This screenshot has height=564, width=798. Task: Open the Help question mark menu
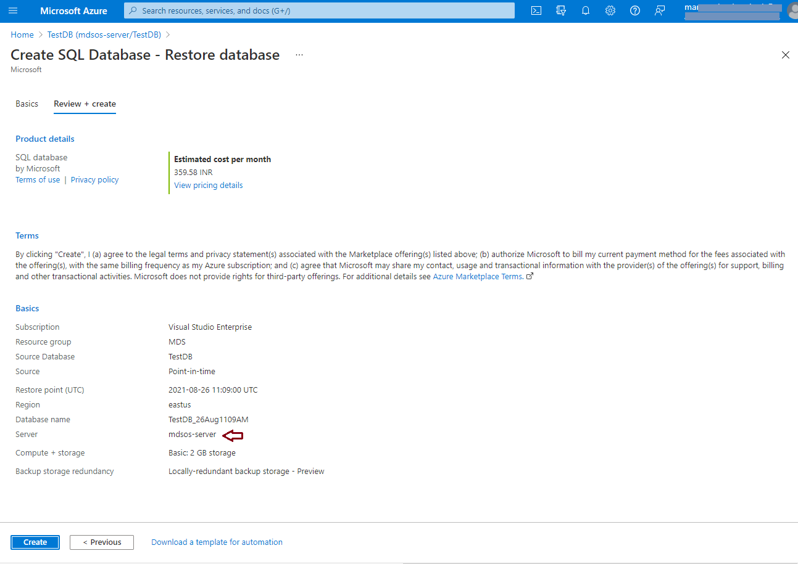coord(635,10)
